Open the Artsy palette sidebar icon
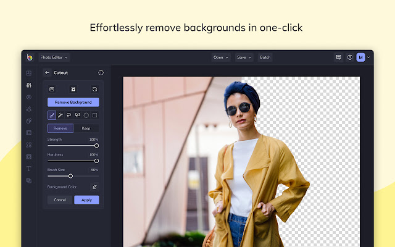Viewport: 395px width, 247px height. tap(29, 121)
